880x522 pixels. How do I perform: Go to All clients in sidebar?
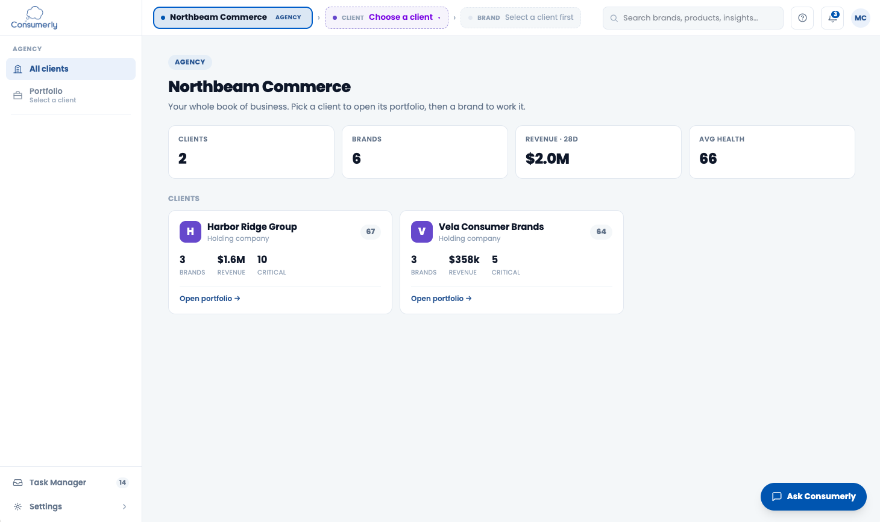[71, 69]
